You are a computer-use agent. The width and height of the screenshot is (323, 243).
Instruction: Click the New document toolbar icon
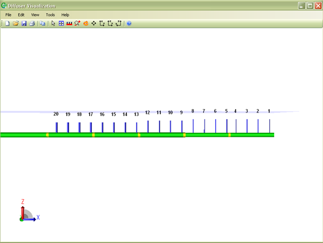(x=7, y=23)
